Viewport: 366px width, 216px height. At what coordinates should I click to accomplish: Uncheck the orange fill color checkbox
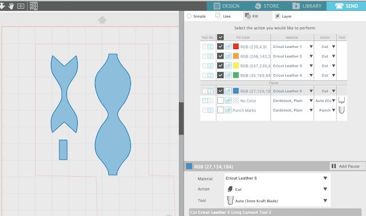pyautogui.click(x=220, y=56)
